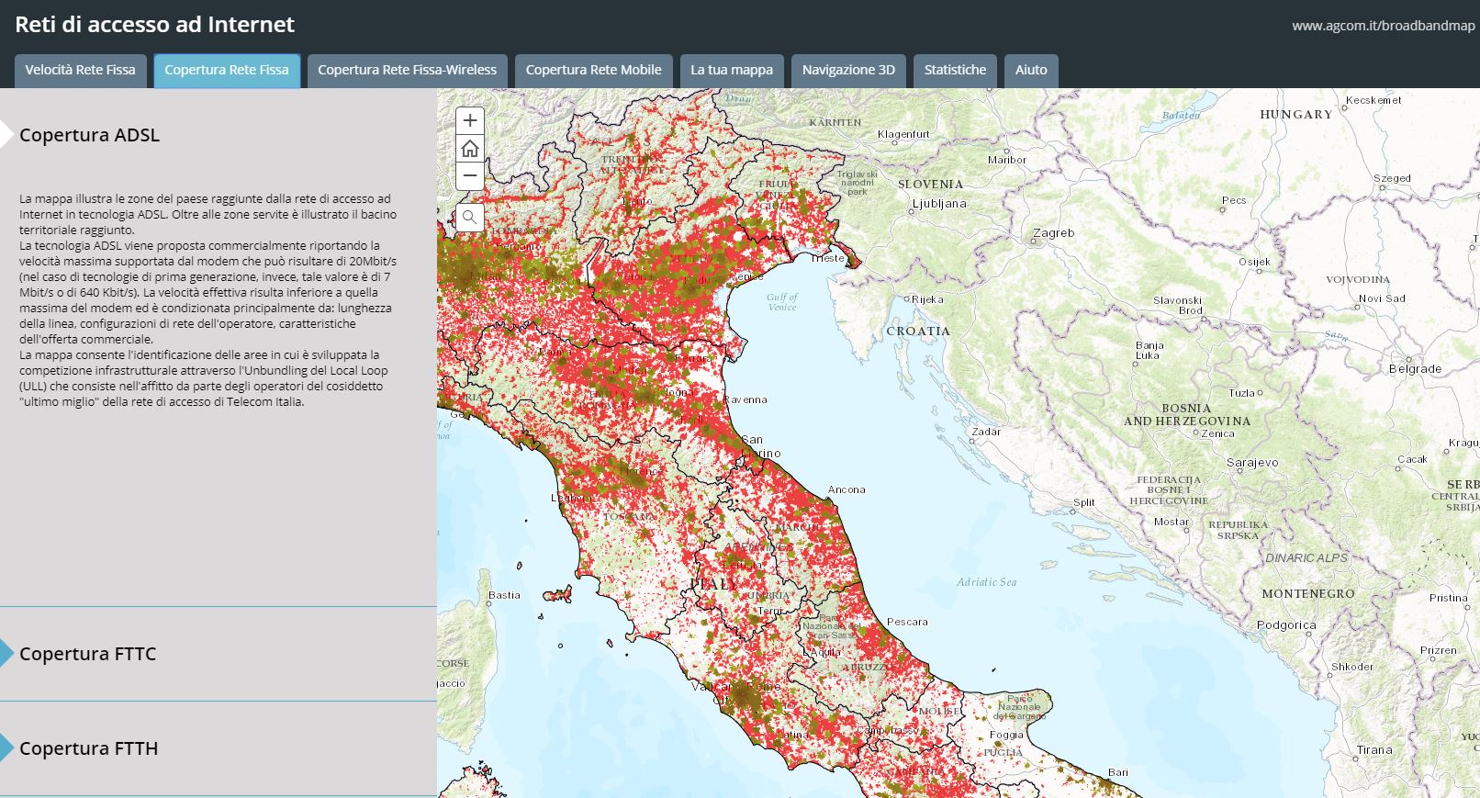Viewport: 1480px width, 798px height.
Task: View the Statistiche tab
Action: click(x=955, y=70)
